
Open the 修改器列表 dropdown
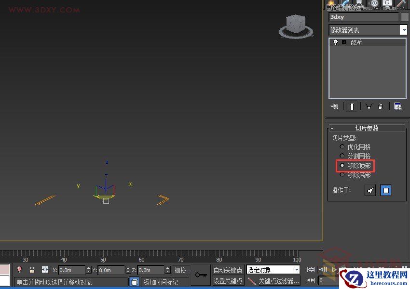(x=403, y=29)
